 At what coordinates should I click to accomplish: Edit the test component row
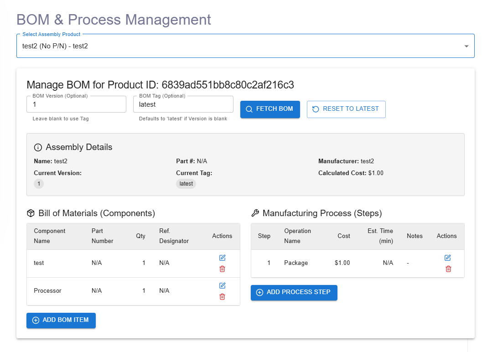point(222,258)
